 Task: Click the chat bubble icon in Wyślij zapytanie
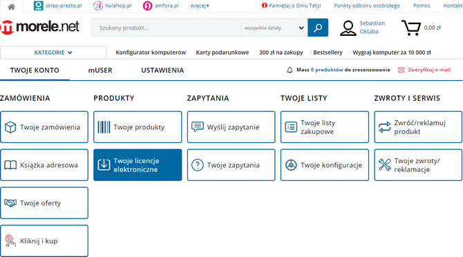pos(197,127)
